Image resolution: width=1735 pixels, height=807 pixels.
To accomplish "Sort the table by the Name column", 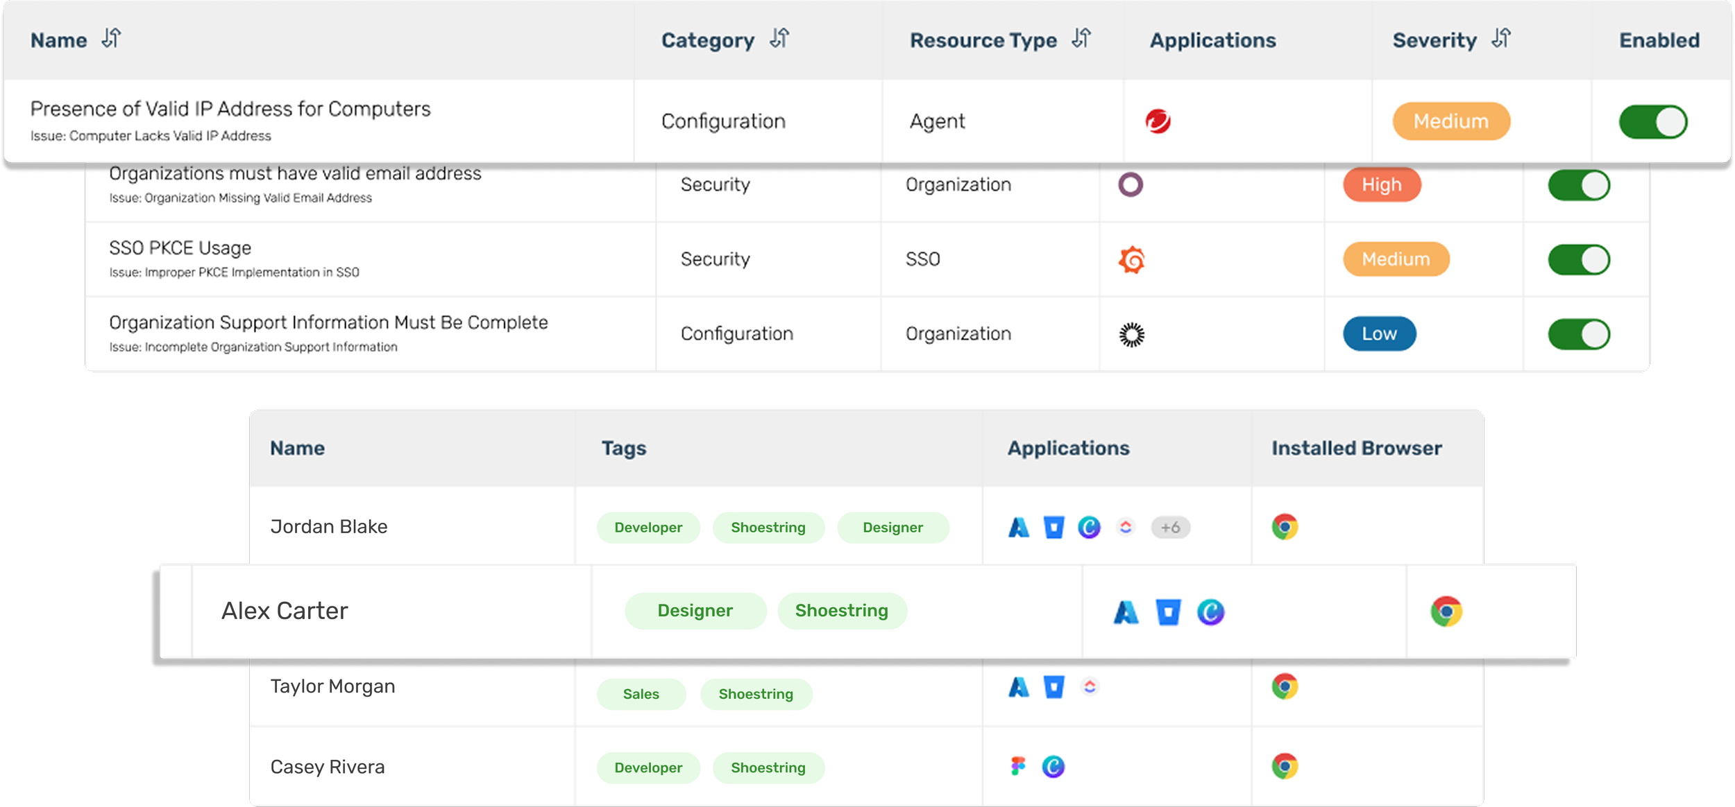I will [x=111, y=39].
